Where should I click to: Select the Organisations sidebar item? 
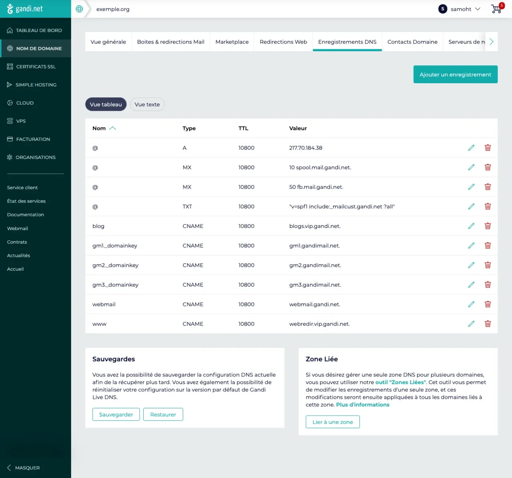(36, 157)
